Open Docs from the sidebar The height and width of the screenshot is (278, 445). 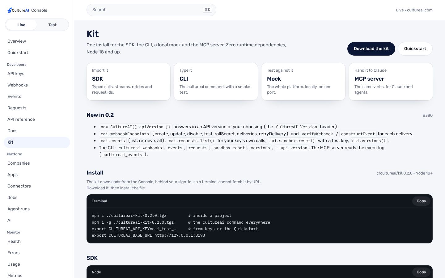coord(37,131)
